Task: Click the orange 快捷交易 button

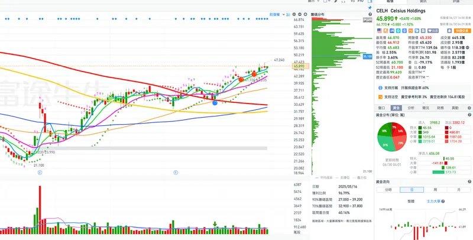Action: (462, 31)
